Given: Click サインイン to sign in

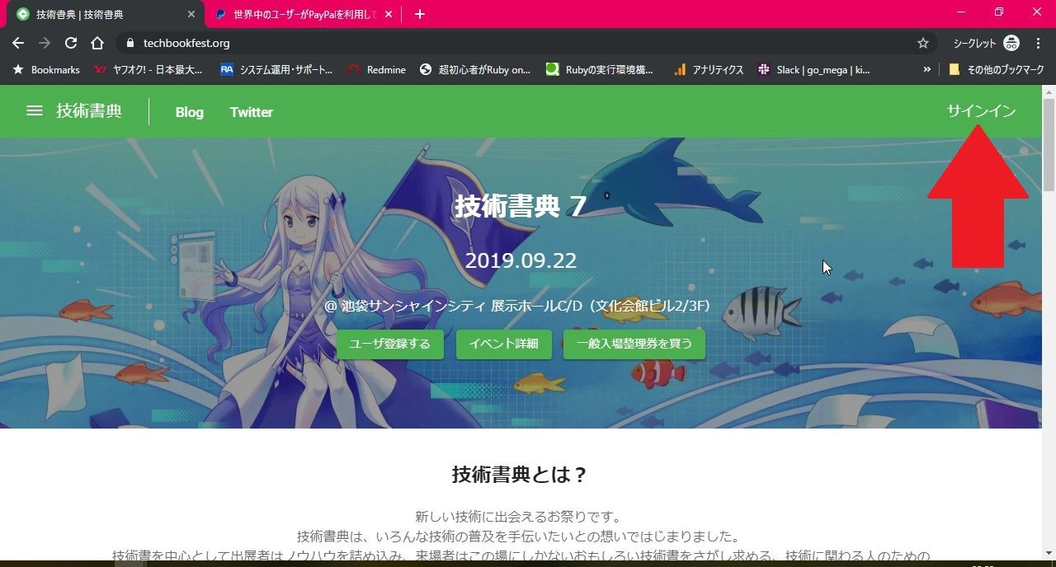Looking at the screenshot, I should pyautogui.click(x=981, y=111).
